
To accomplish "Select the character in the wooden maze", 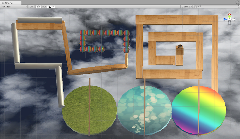I will coord(180,46).
